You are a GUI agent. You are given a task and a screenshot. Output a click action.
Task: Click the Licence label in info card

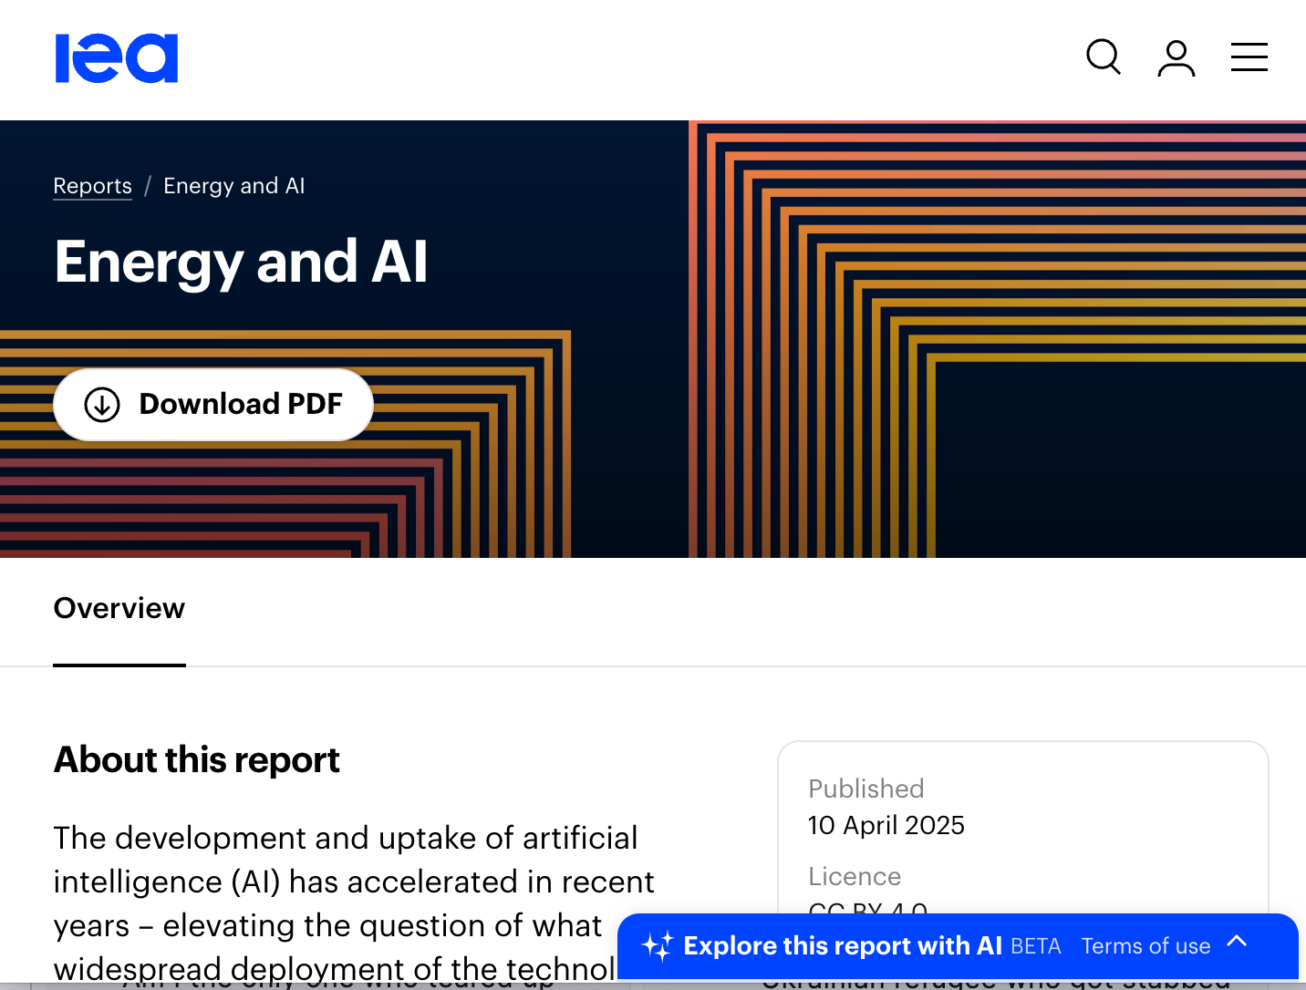click(855, 876)
